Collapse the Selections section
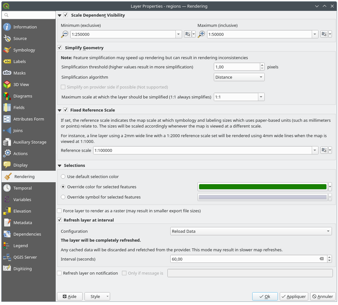The width and height of the screenshot is (338, 305). click(60, 166)
